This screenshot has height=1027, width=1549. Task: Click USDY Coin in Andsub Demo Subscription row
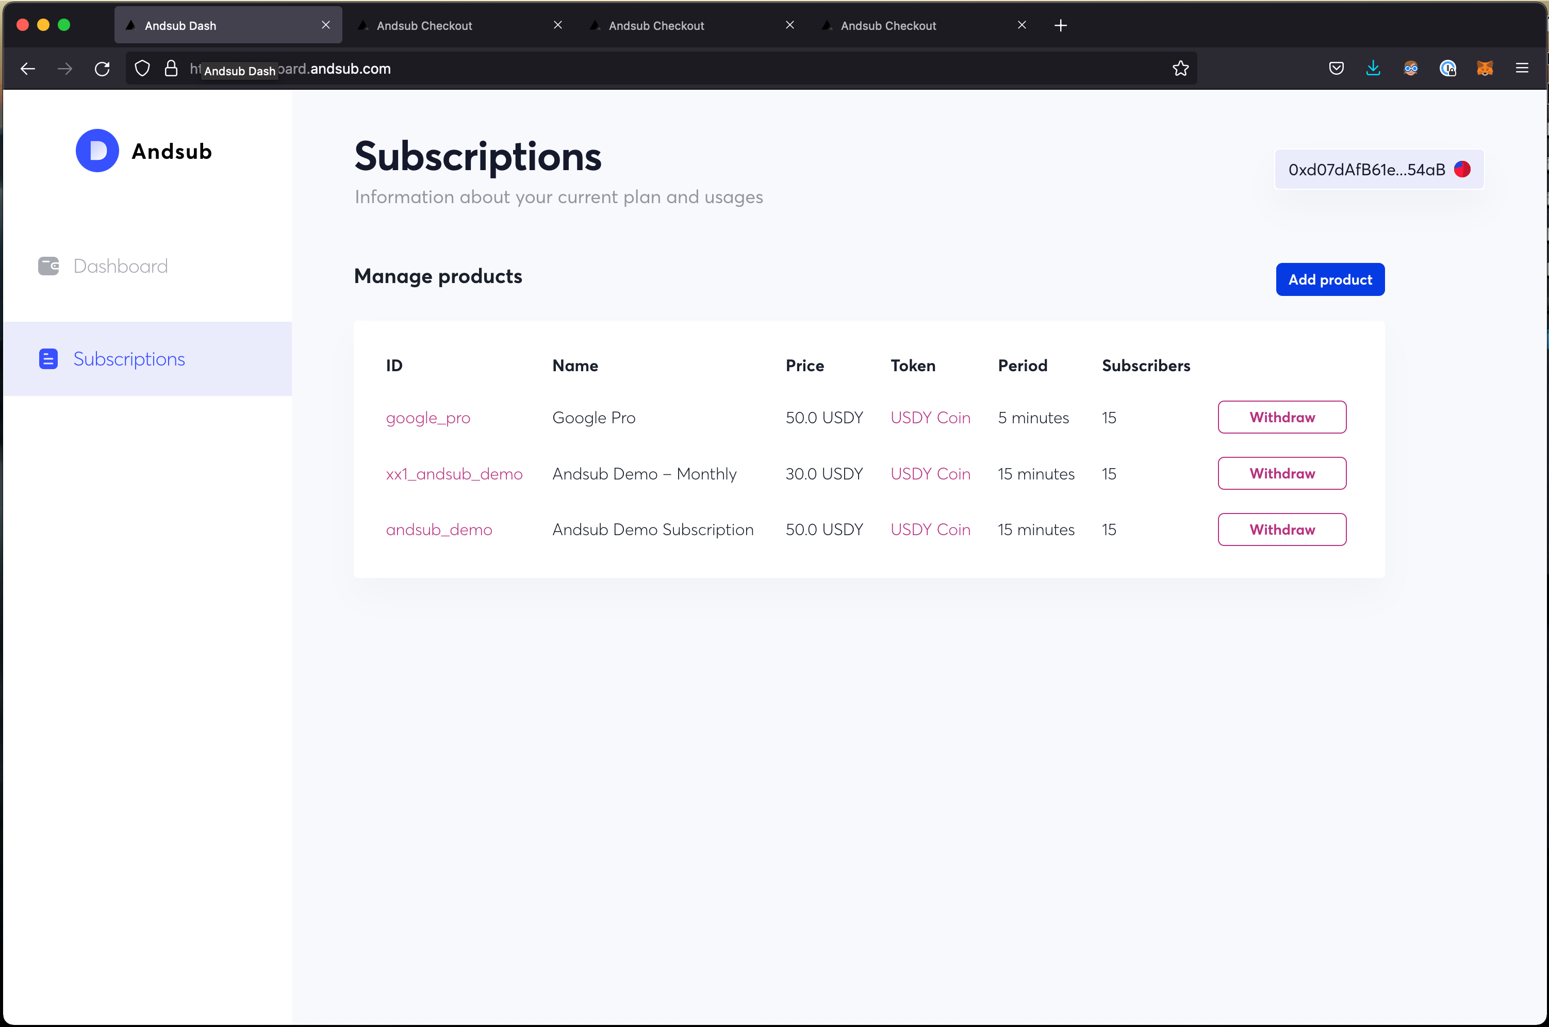pyautogui.click(x=930, y=529)
